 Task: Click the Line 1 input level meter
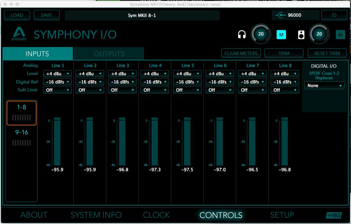57,142
